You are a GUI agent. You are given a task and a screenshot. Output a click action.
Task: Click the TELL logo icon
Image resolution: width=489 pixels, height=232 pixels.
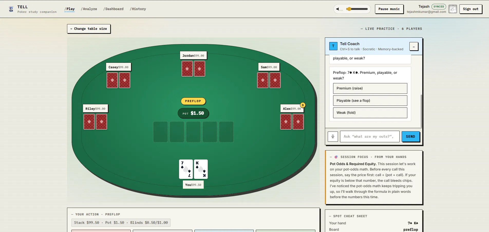pyautogui.click(x=11, y=9)
